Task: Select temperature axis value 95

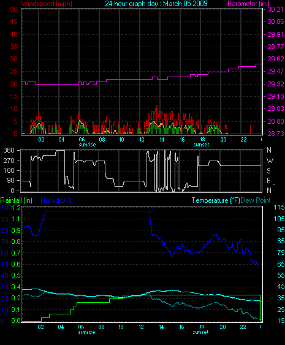Action: click(281, 230)
